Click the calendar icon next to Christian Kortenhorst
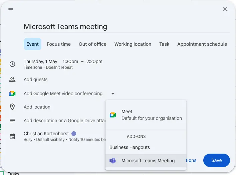 click(12, 136)
